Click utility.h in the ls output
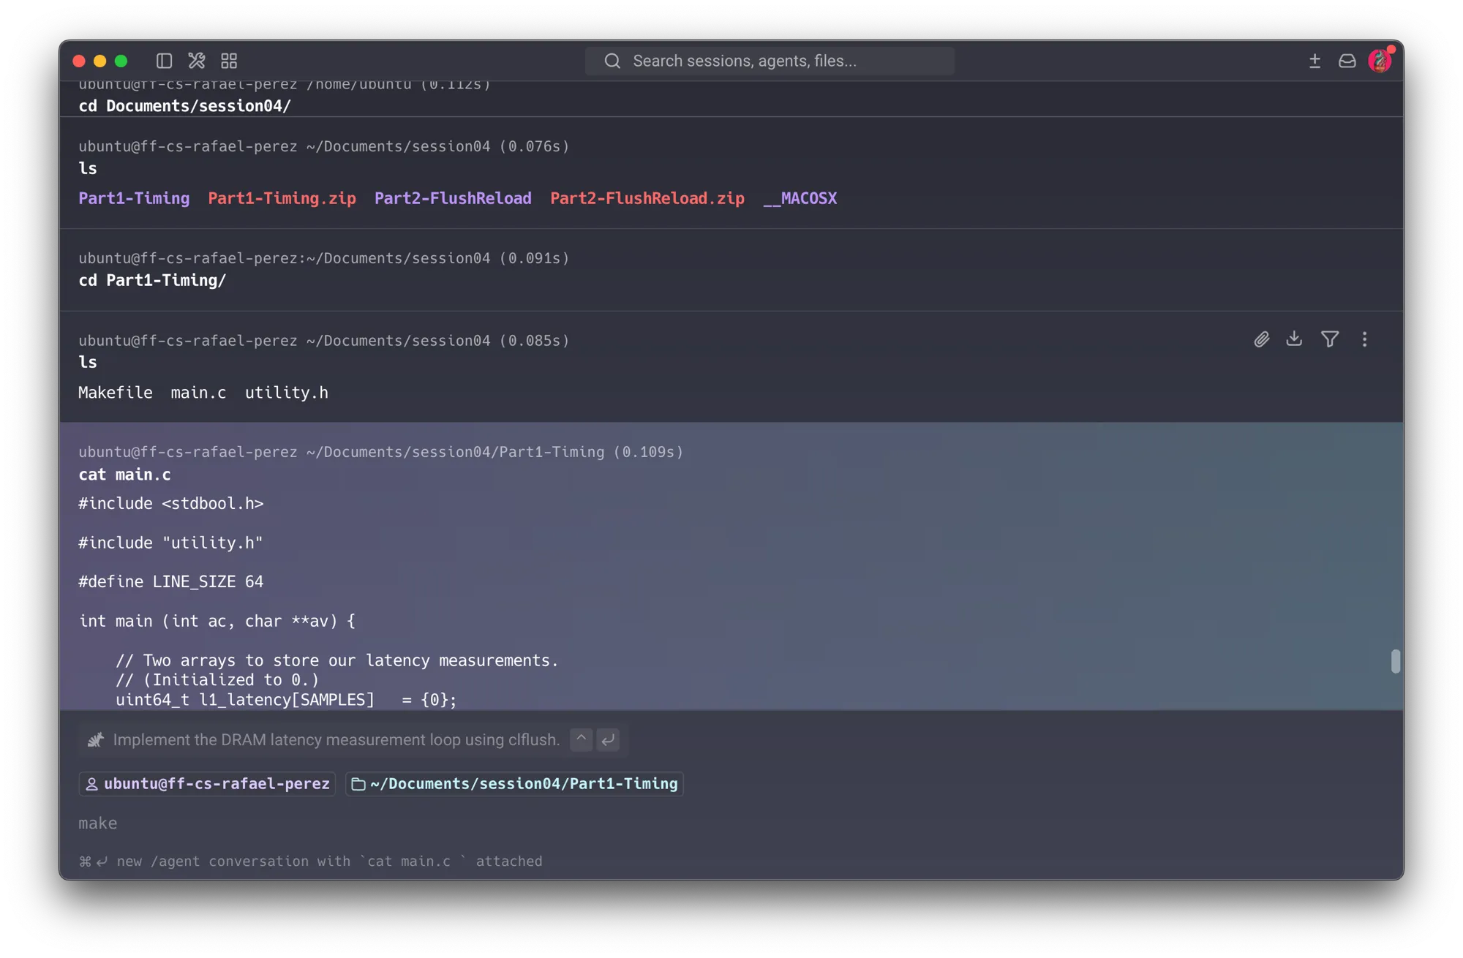This screenshot has height=958, width=1463. tap(286, 393)
